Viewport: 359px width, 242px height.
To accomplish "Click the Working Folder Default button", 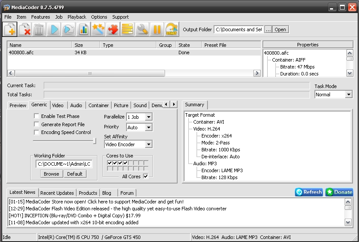I will pyautogui.click(x=75, y=174).
